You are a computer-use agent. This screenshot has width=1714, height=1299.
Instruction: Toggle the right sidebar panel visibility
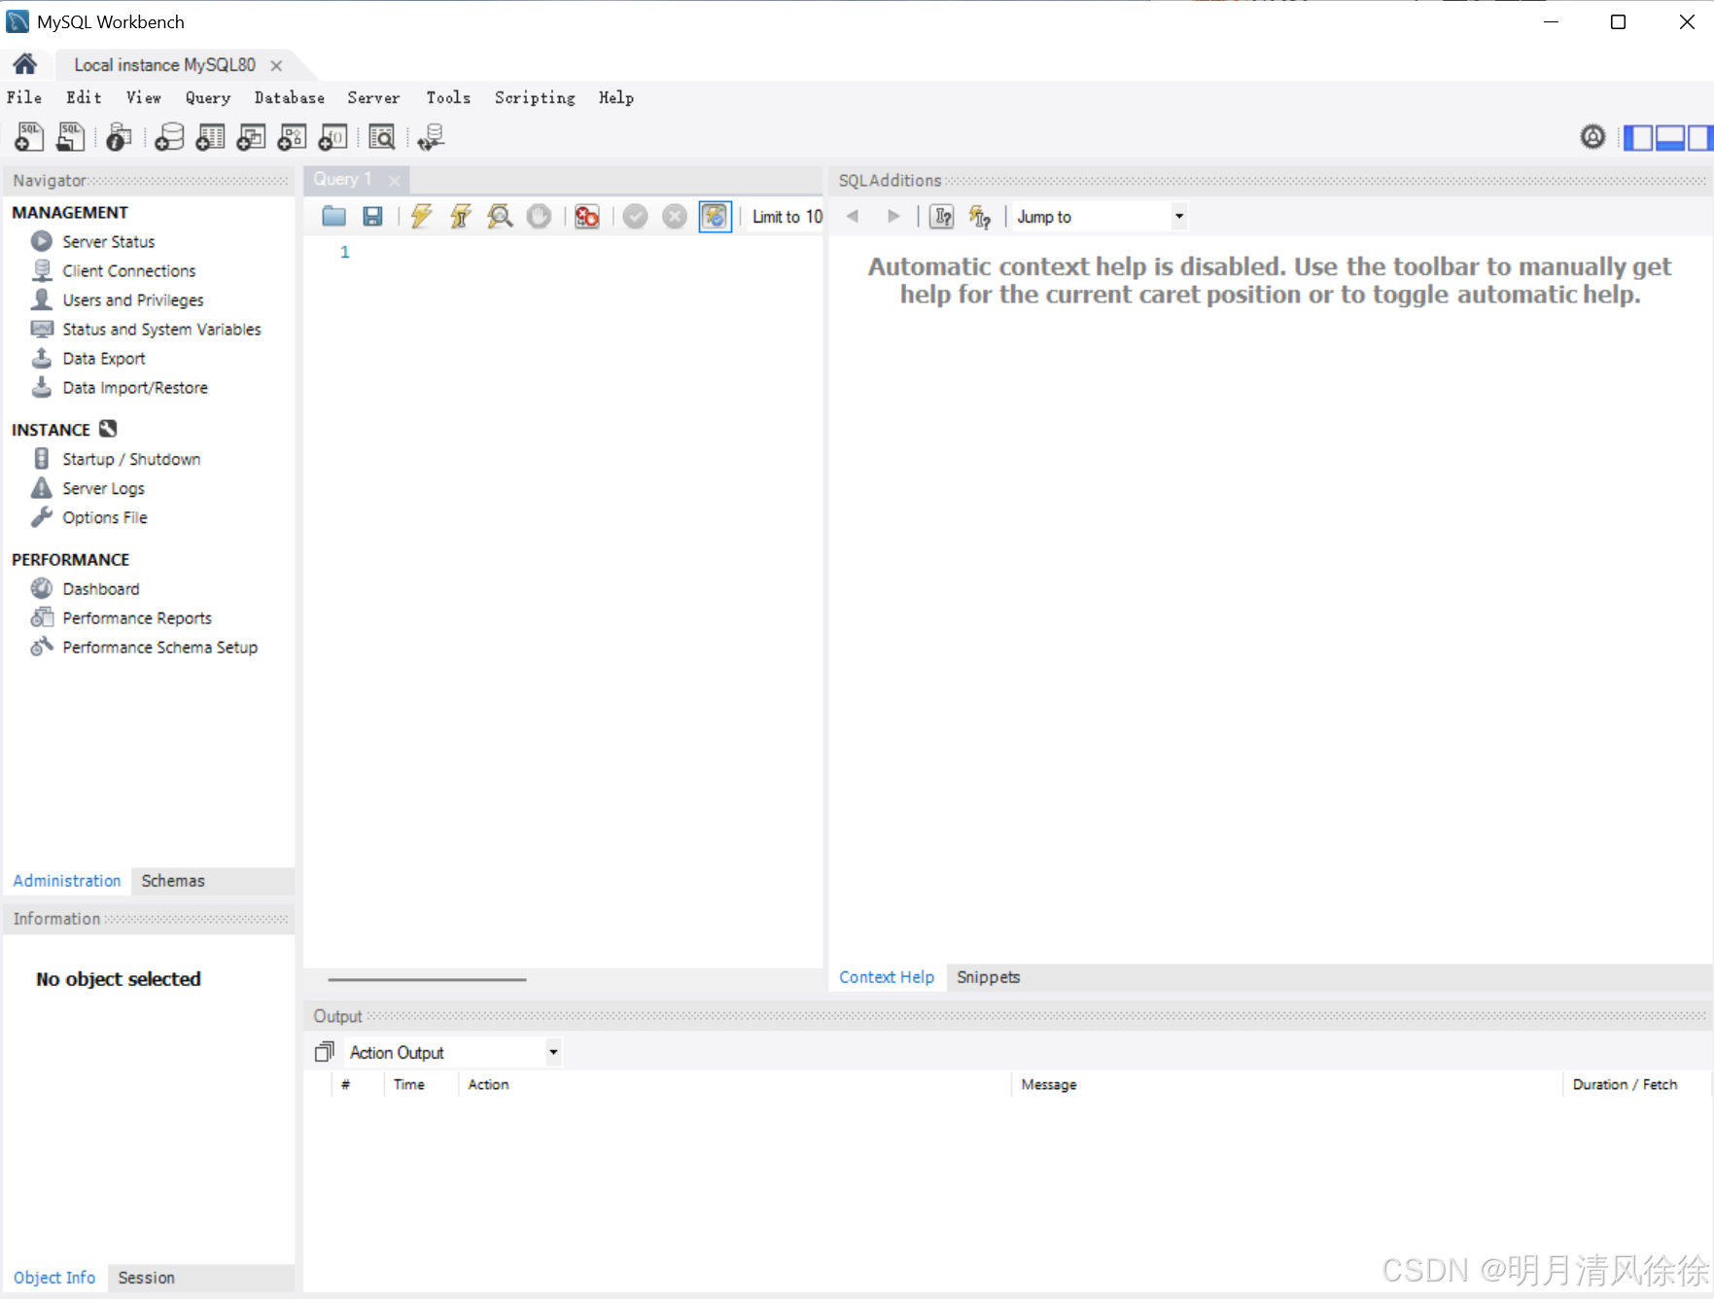coord(1699,138)
